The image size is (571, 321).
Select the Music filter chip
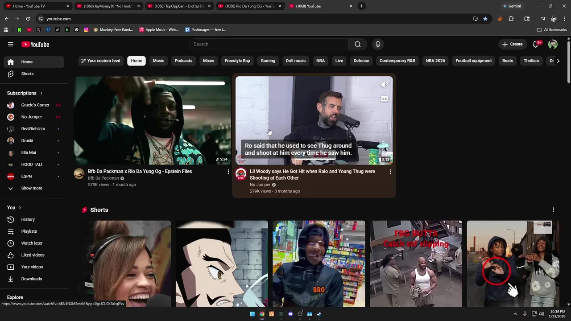(x=158, y=61)
